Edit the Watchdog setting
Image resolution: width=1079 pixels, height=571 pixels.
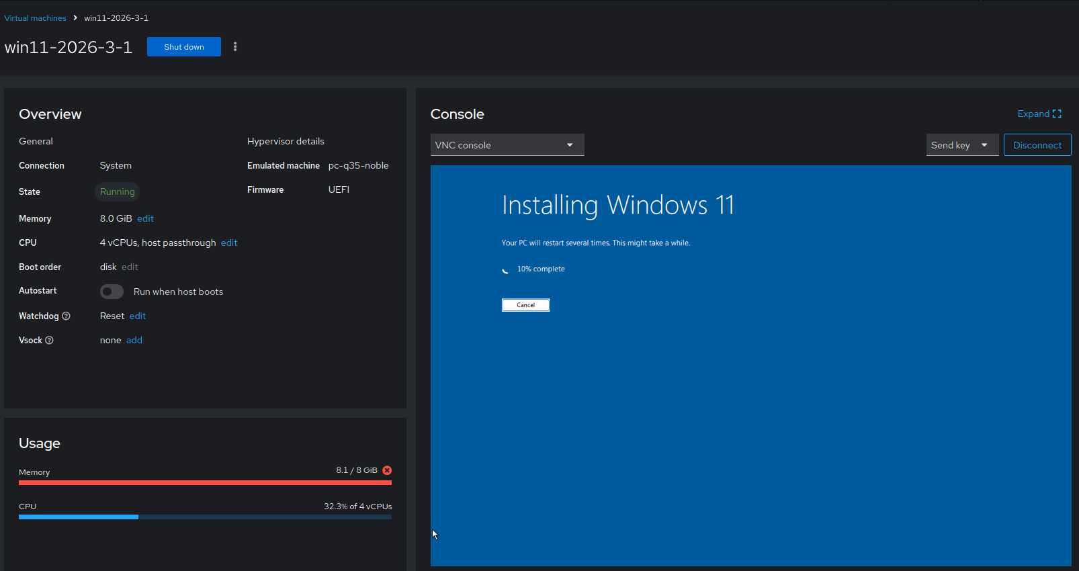click(x=138, y=316)
